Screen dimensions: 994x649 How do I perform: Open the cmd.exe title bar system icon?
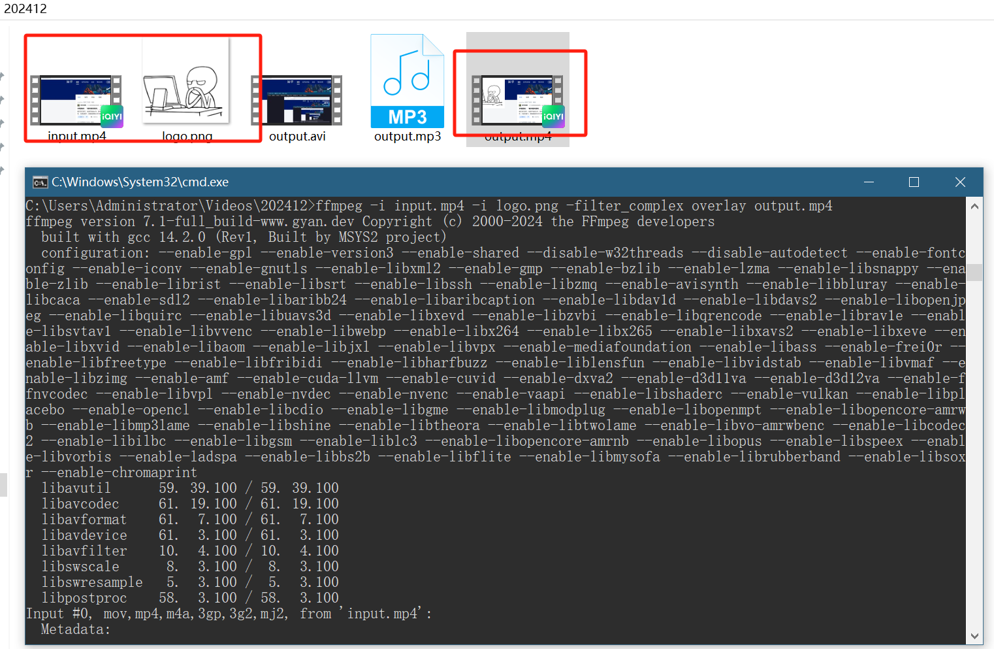[x=40, y=182]
